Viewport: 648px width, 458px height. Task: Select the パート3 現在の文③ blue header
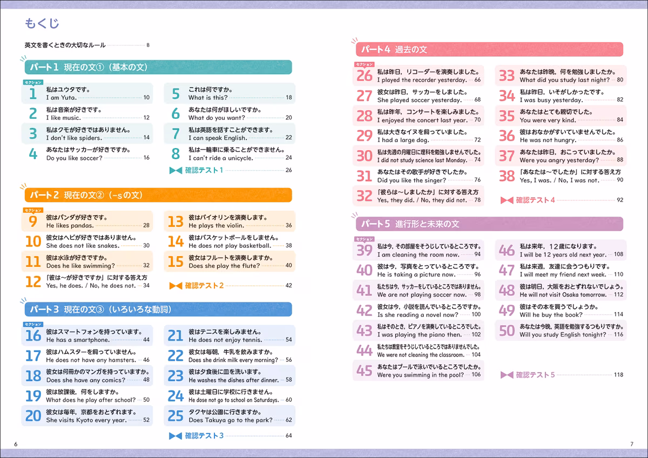(x=158, y=309)
